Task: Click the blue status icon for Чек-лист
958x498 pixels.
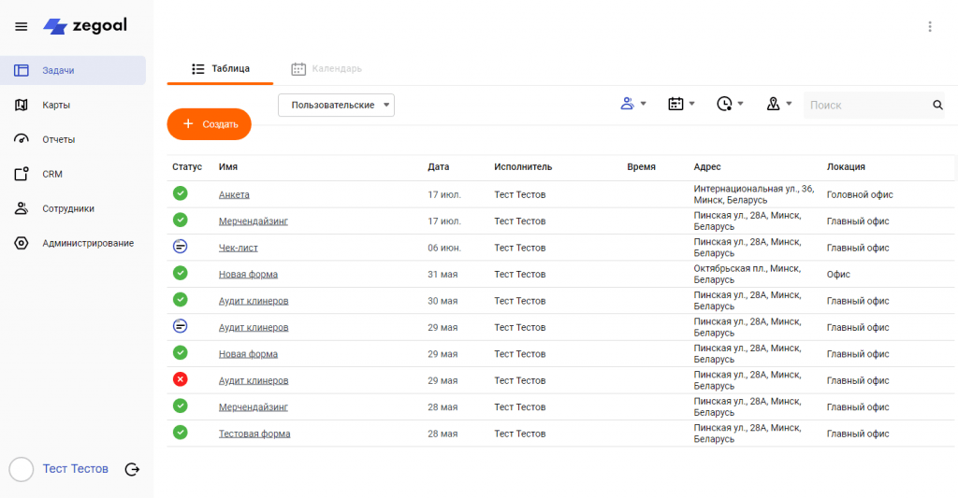Action: pos(181,247)
